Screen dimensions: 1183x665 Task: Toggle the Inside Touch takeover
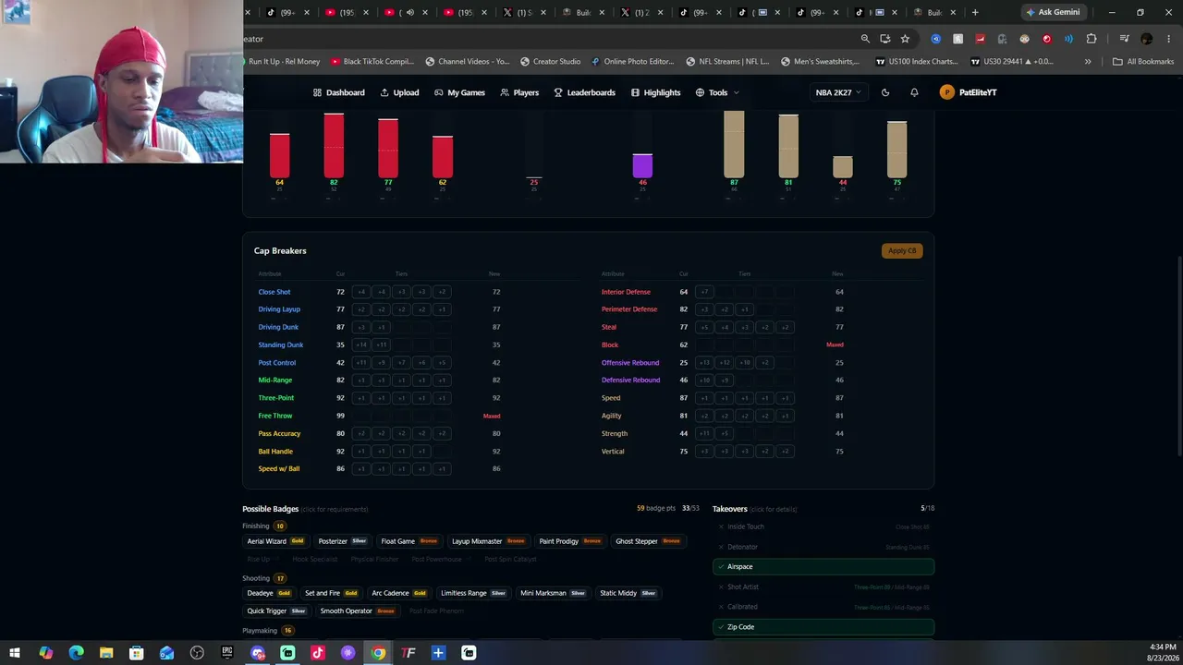823,526
